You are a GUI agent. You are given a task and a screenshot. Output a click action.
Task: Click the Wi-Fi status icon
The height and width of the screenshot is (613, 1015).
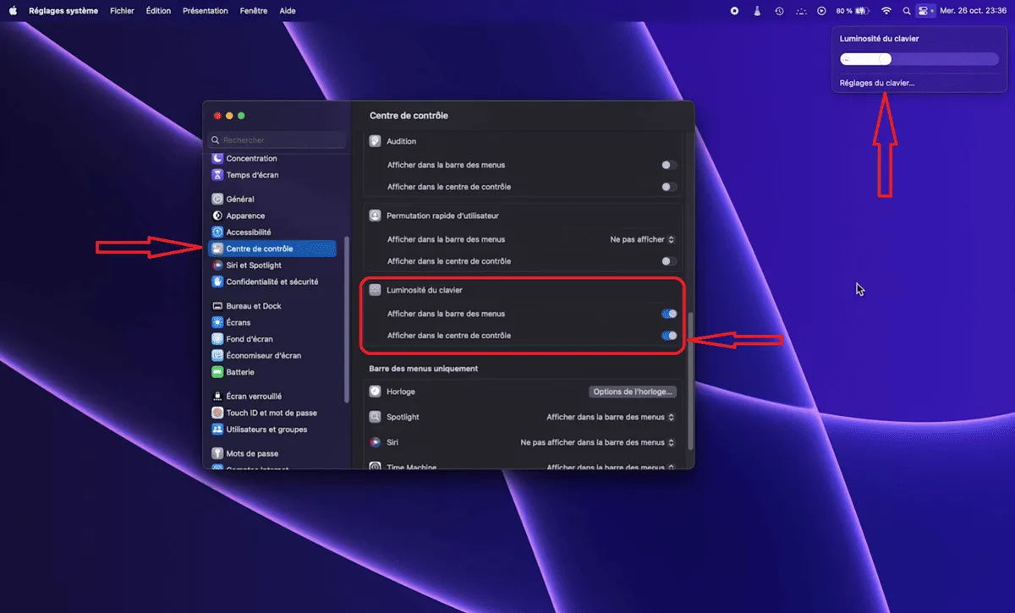click(886, 11)
